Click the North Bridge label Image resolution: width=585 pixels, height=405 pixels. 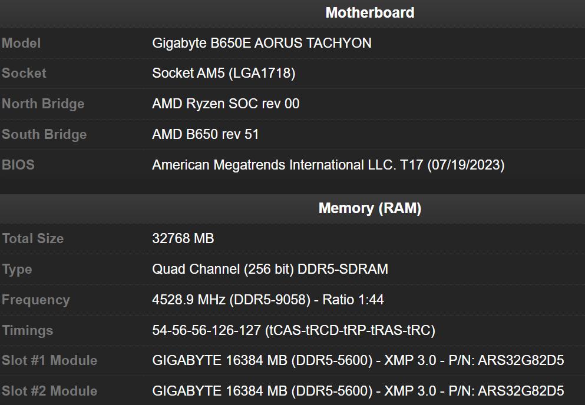pos(43,104)
